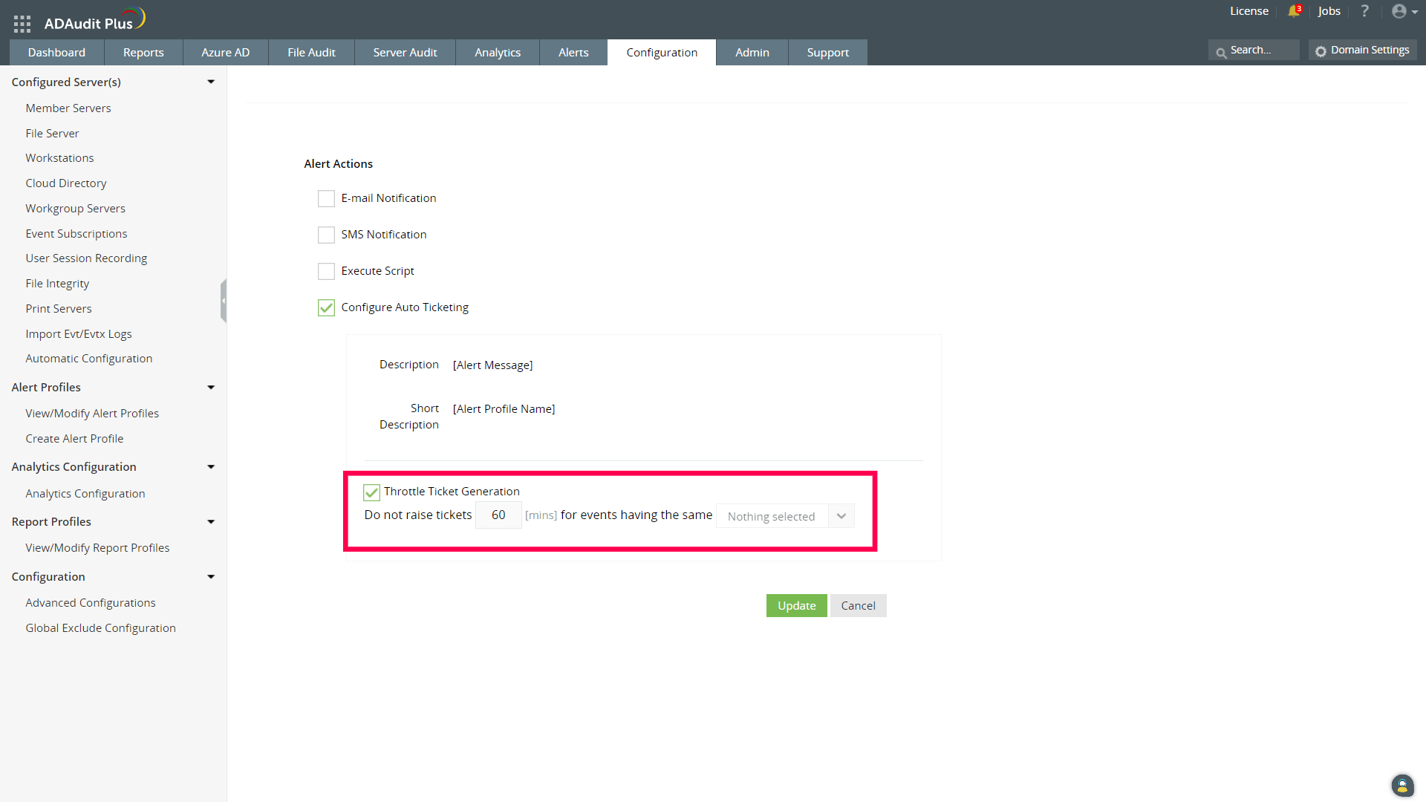Open the Nothing selected dropdown
This screenshot has height=802, width=1426.
[784, 515]
